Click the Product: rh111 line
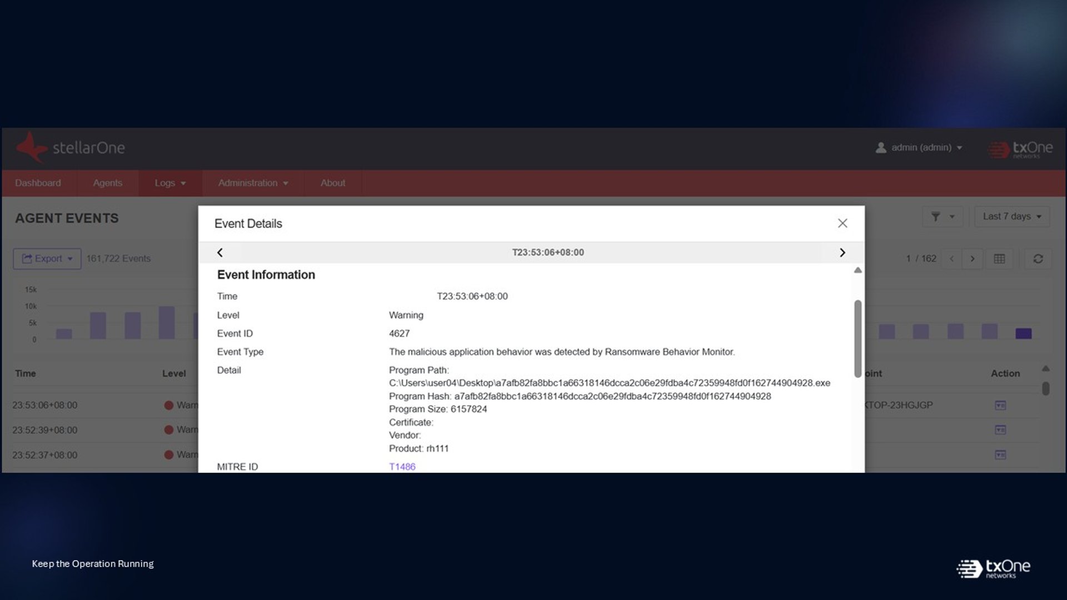Viewport: 1067px width, 600px height. point(418,449)
